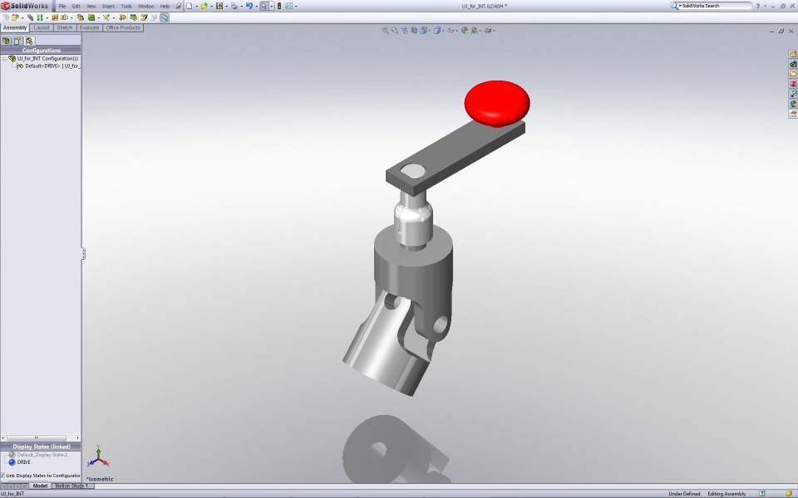
Task: Toggle Link Display States to Configurations checkbox
Action: click(x=2, y=476)
